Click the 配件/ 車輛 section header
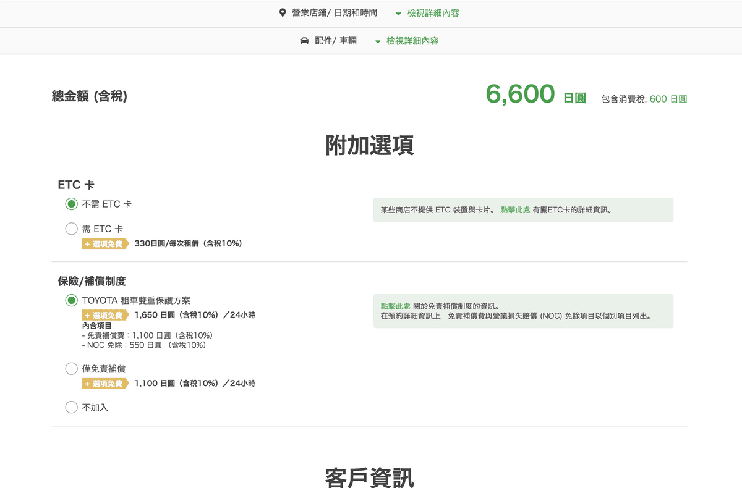 click(x=336, y=41)
